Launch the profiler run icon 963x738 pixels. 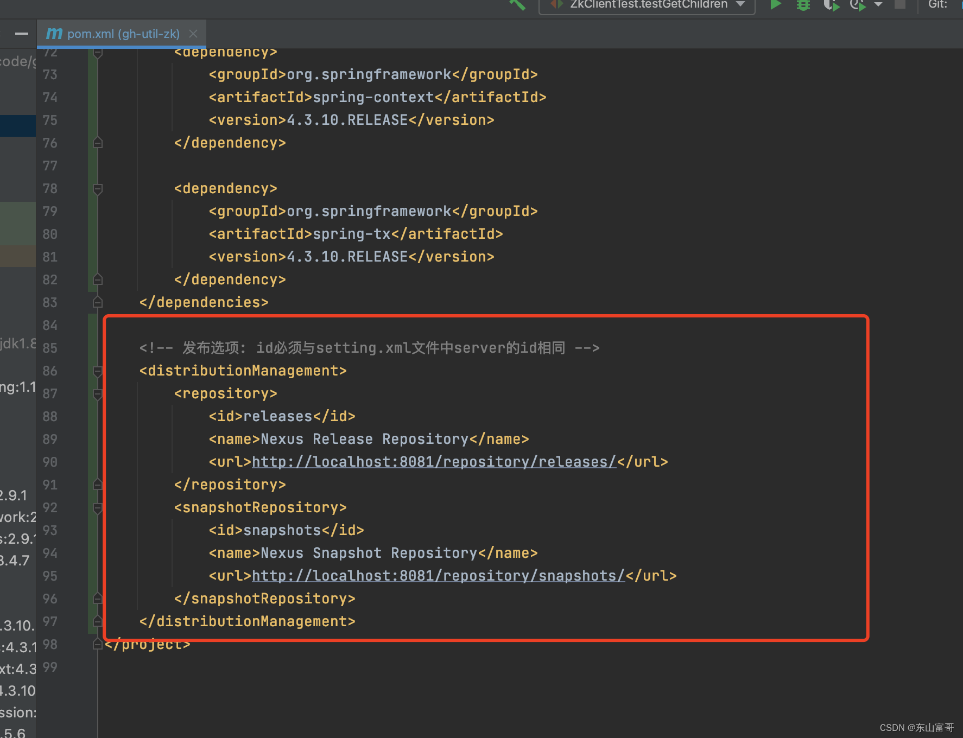tap(858, 5)
